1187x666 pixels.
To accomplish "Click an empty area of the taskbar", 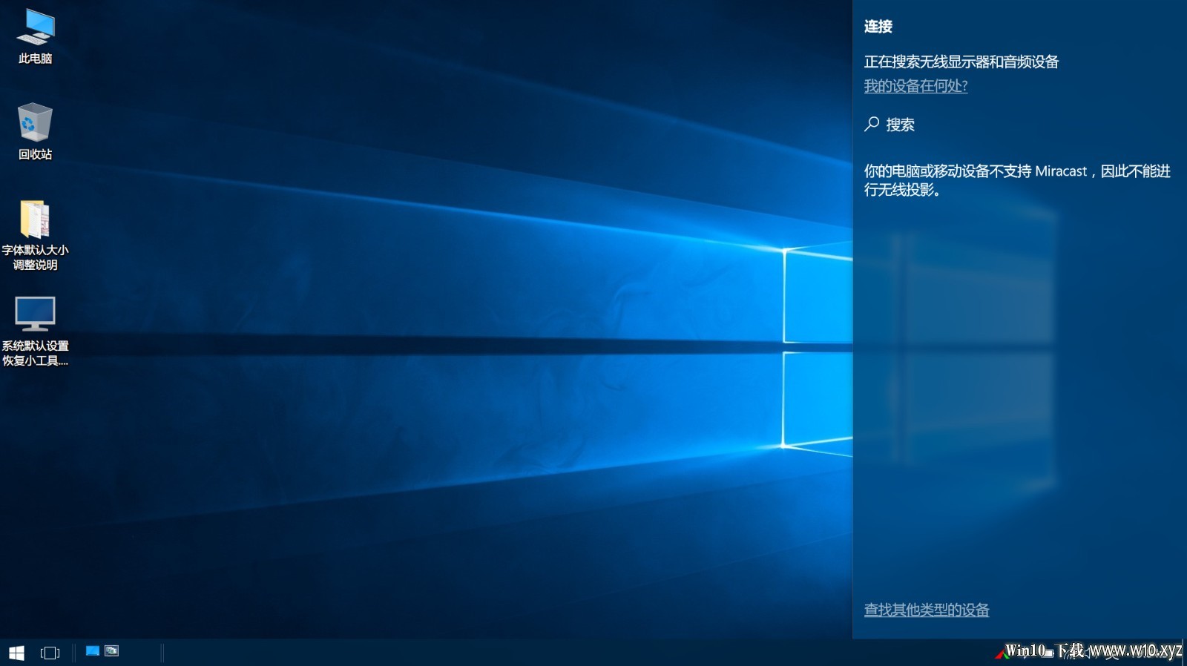I will point(519,653).
